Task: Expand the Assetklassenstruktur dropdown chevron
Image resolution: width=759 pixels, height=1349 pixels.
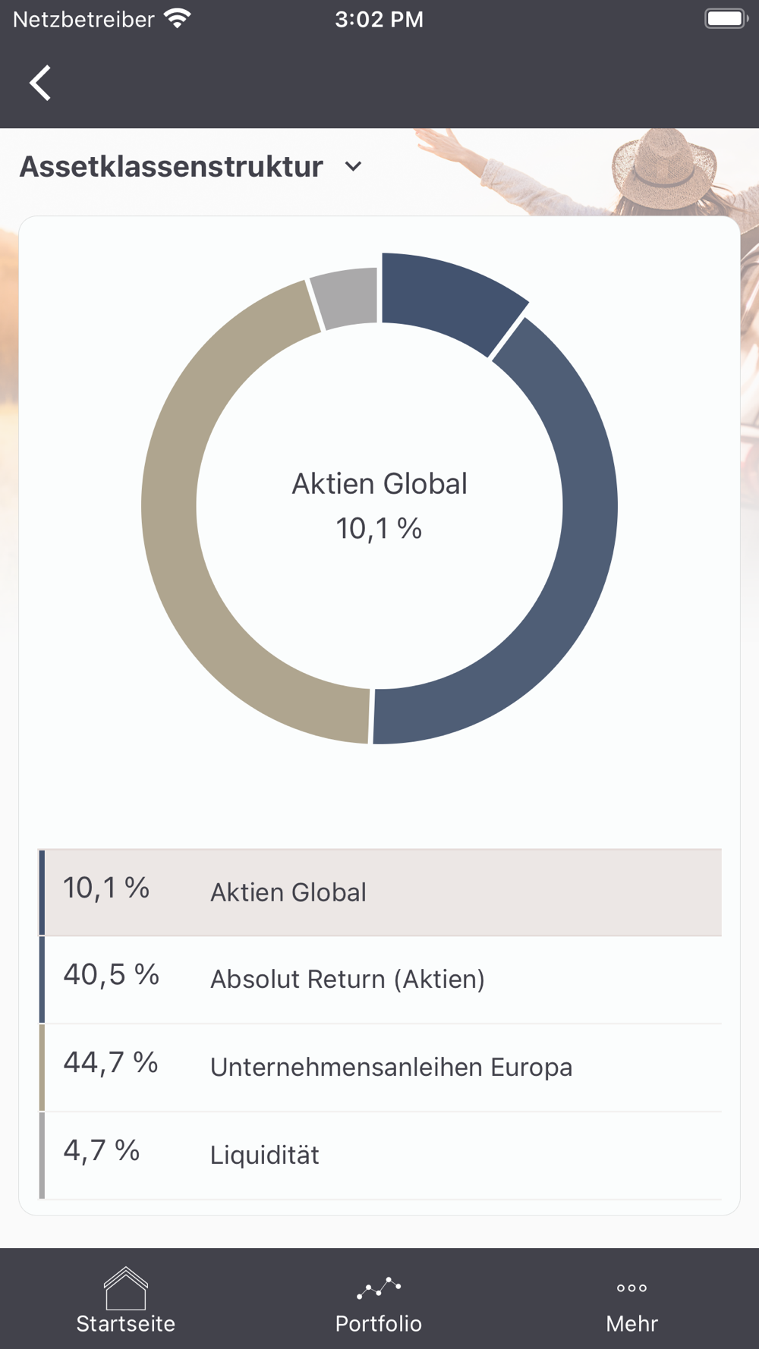Action: click(354, 167)
